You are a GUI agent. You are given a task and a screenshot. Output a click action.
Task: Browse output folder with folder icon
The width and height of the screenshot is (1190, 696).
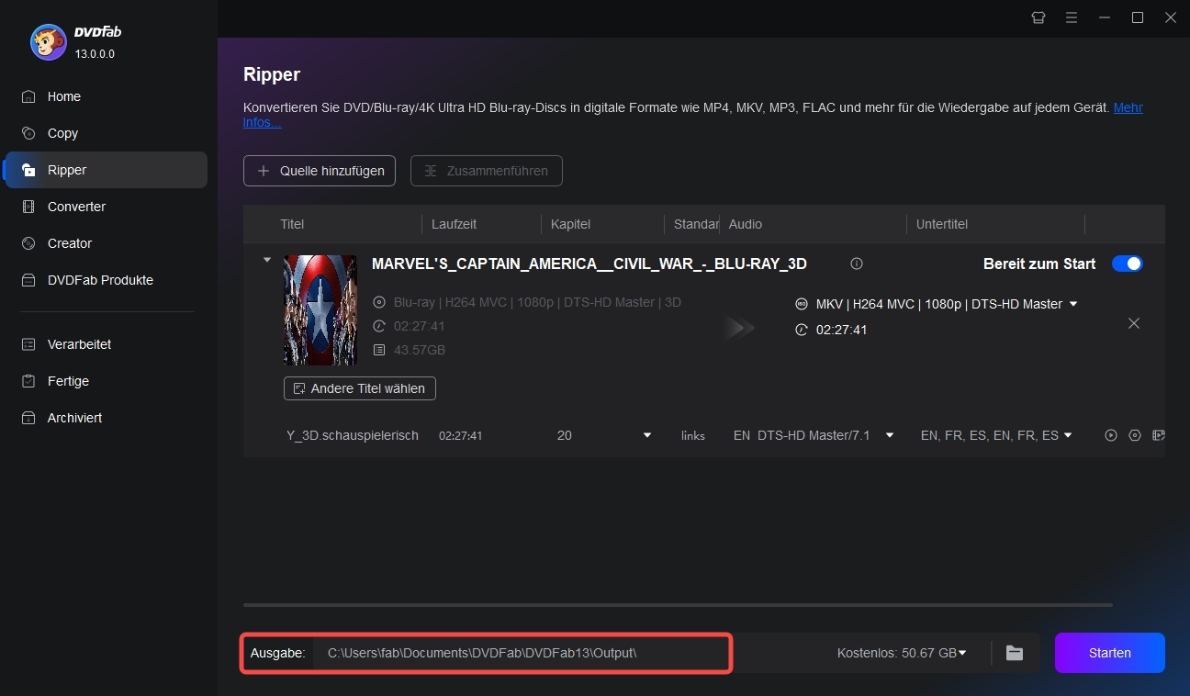point(1015,653)
